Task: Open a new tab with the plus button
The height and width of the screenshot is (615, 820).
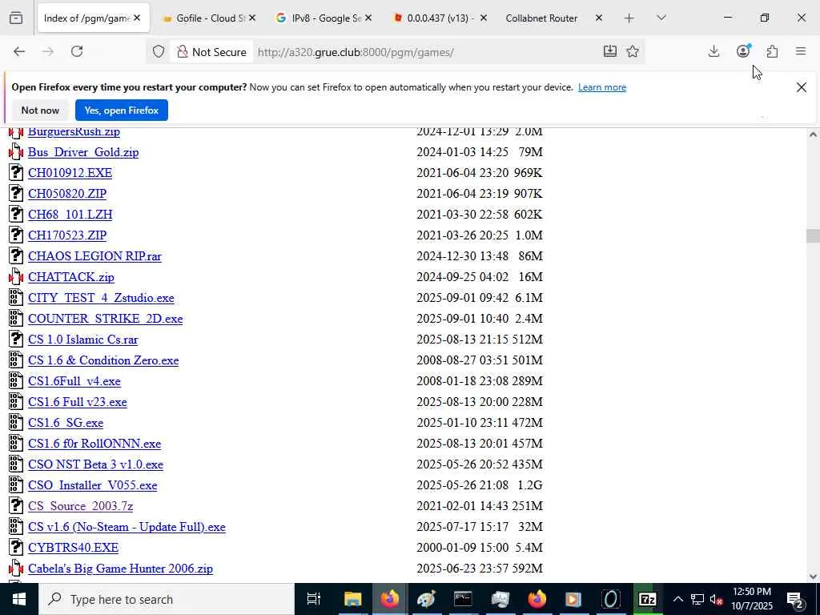Action: click(x=629, y=18)
